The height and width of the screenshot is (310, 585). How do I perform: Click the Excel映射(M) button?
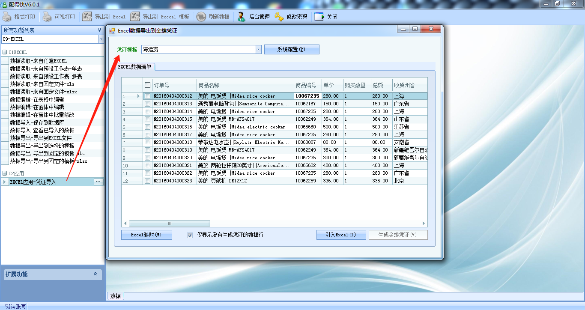pos(146,235)
